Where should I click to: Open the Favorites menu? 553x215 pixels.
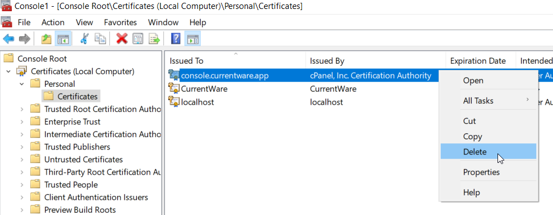(120, 22)
